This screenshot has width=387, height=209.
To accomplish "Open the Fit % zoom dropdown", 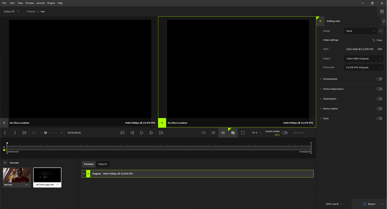I will click(257, 133).
